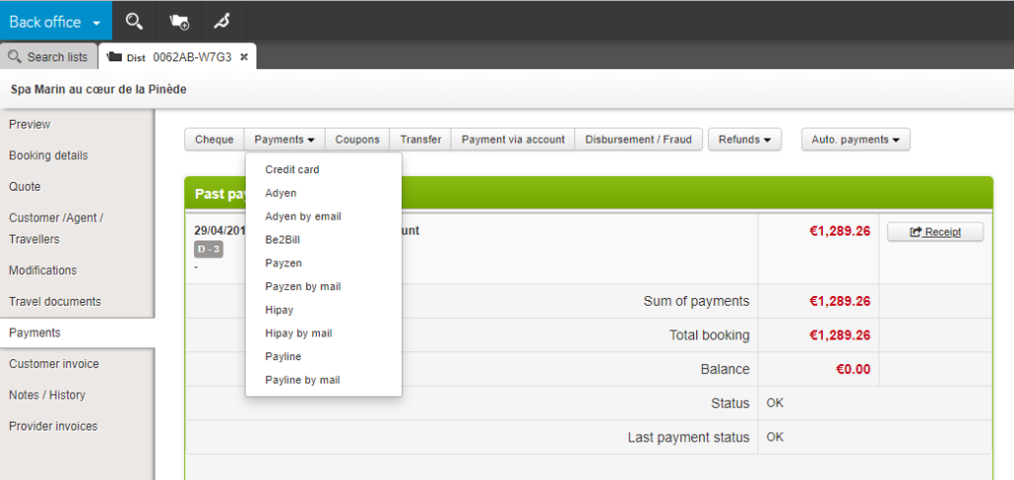Open Booking details in the sidebar
The height and width of the screenshot is (480, 1014).
click(x=49, y=155)
